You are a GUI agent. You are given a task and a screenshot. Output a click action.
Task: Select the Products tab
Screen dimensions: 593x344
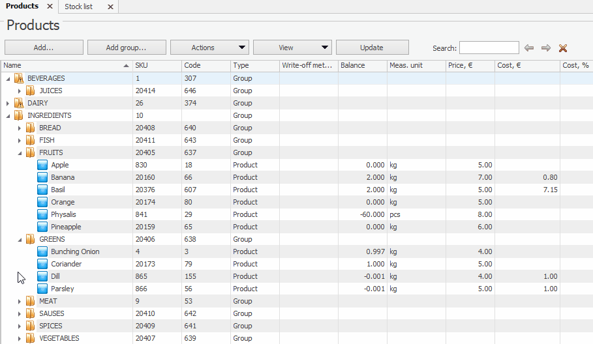pyautogui.click(x=22, y=7)
